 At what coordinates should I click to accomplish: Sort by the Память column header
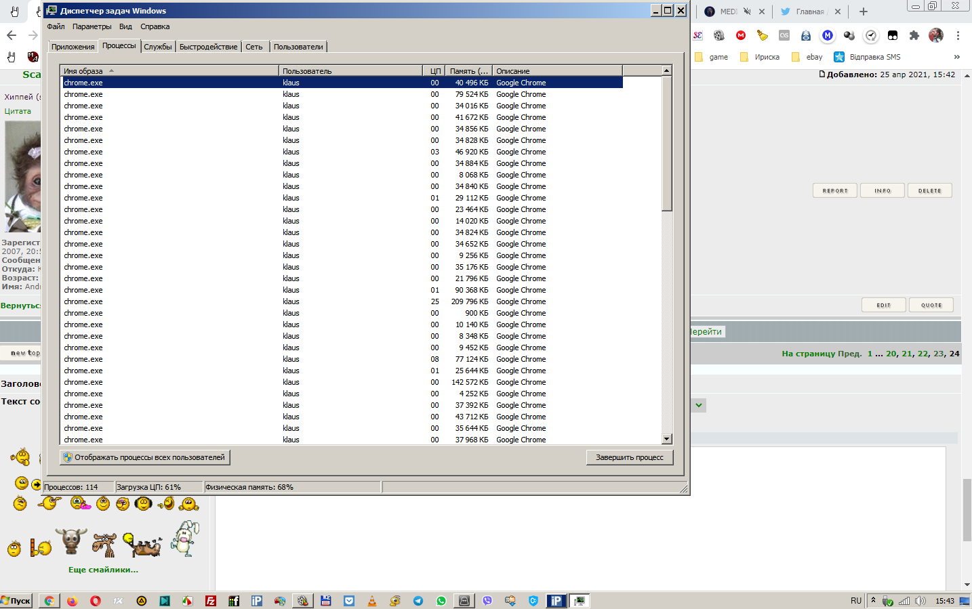468,70
